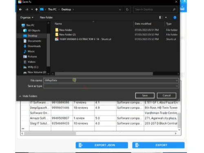Image resolution: width=204 pixels, height=153 pixels.
Task: Open Documents in the sidebar
Action: 32,41
